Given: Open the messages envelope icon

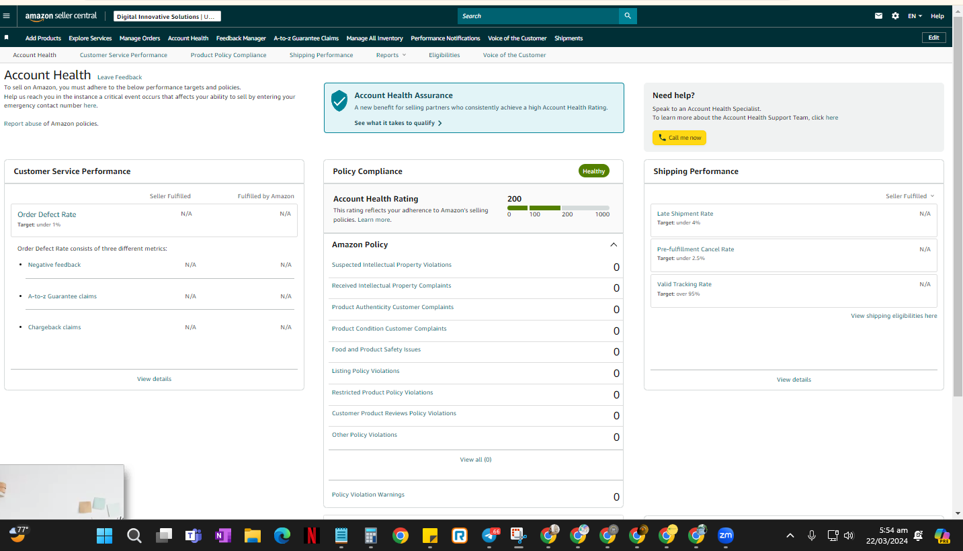Looking at the screenshot, I should point(878,16).
